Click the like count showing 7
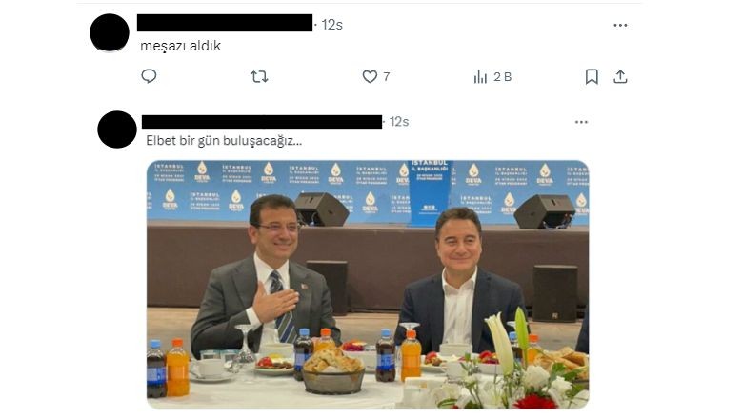 tap(386, 77)
